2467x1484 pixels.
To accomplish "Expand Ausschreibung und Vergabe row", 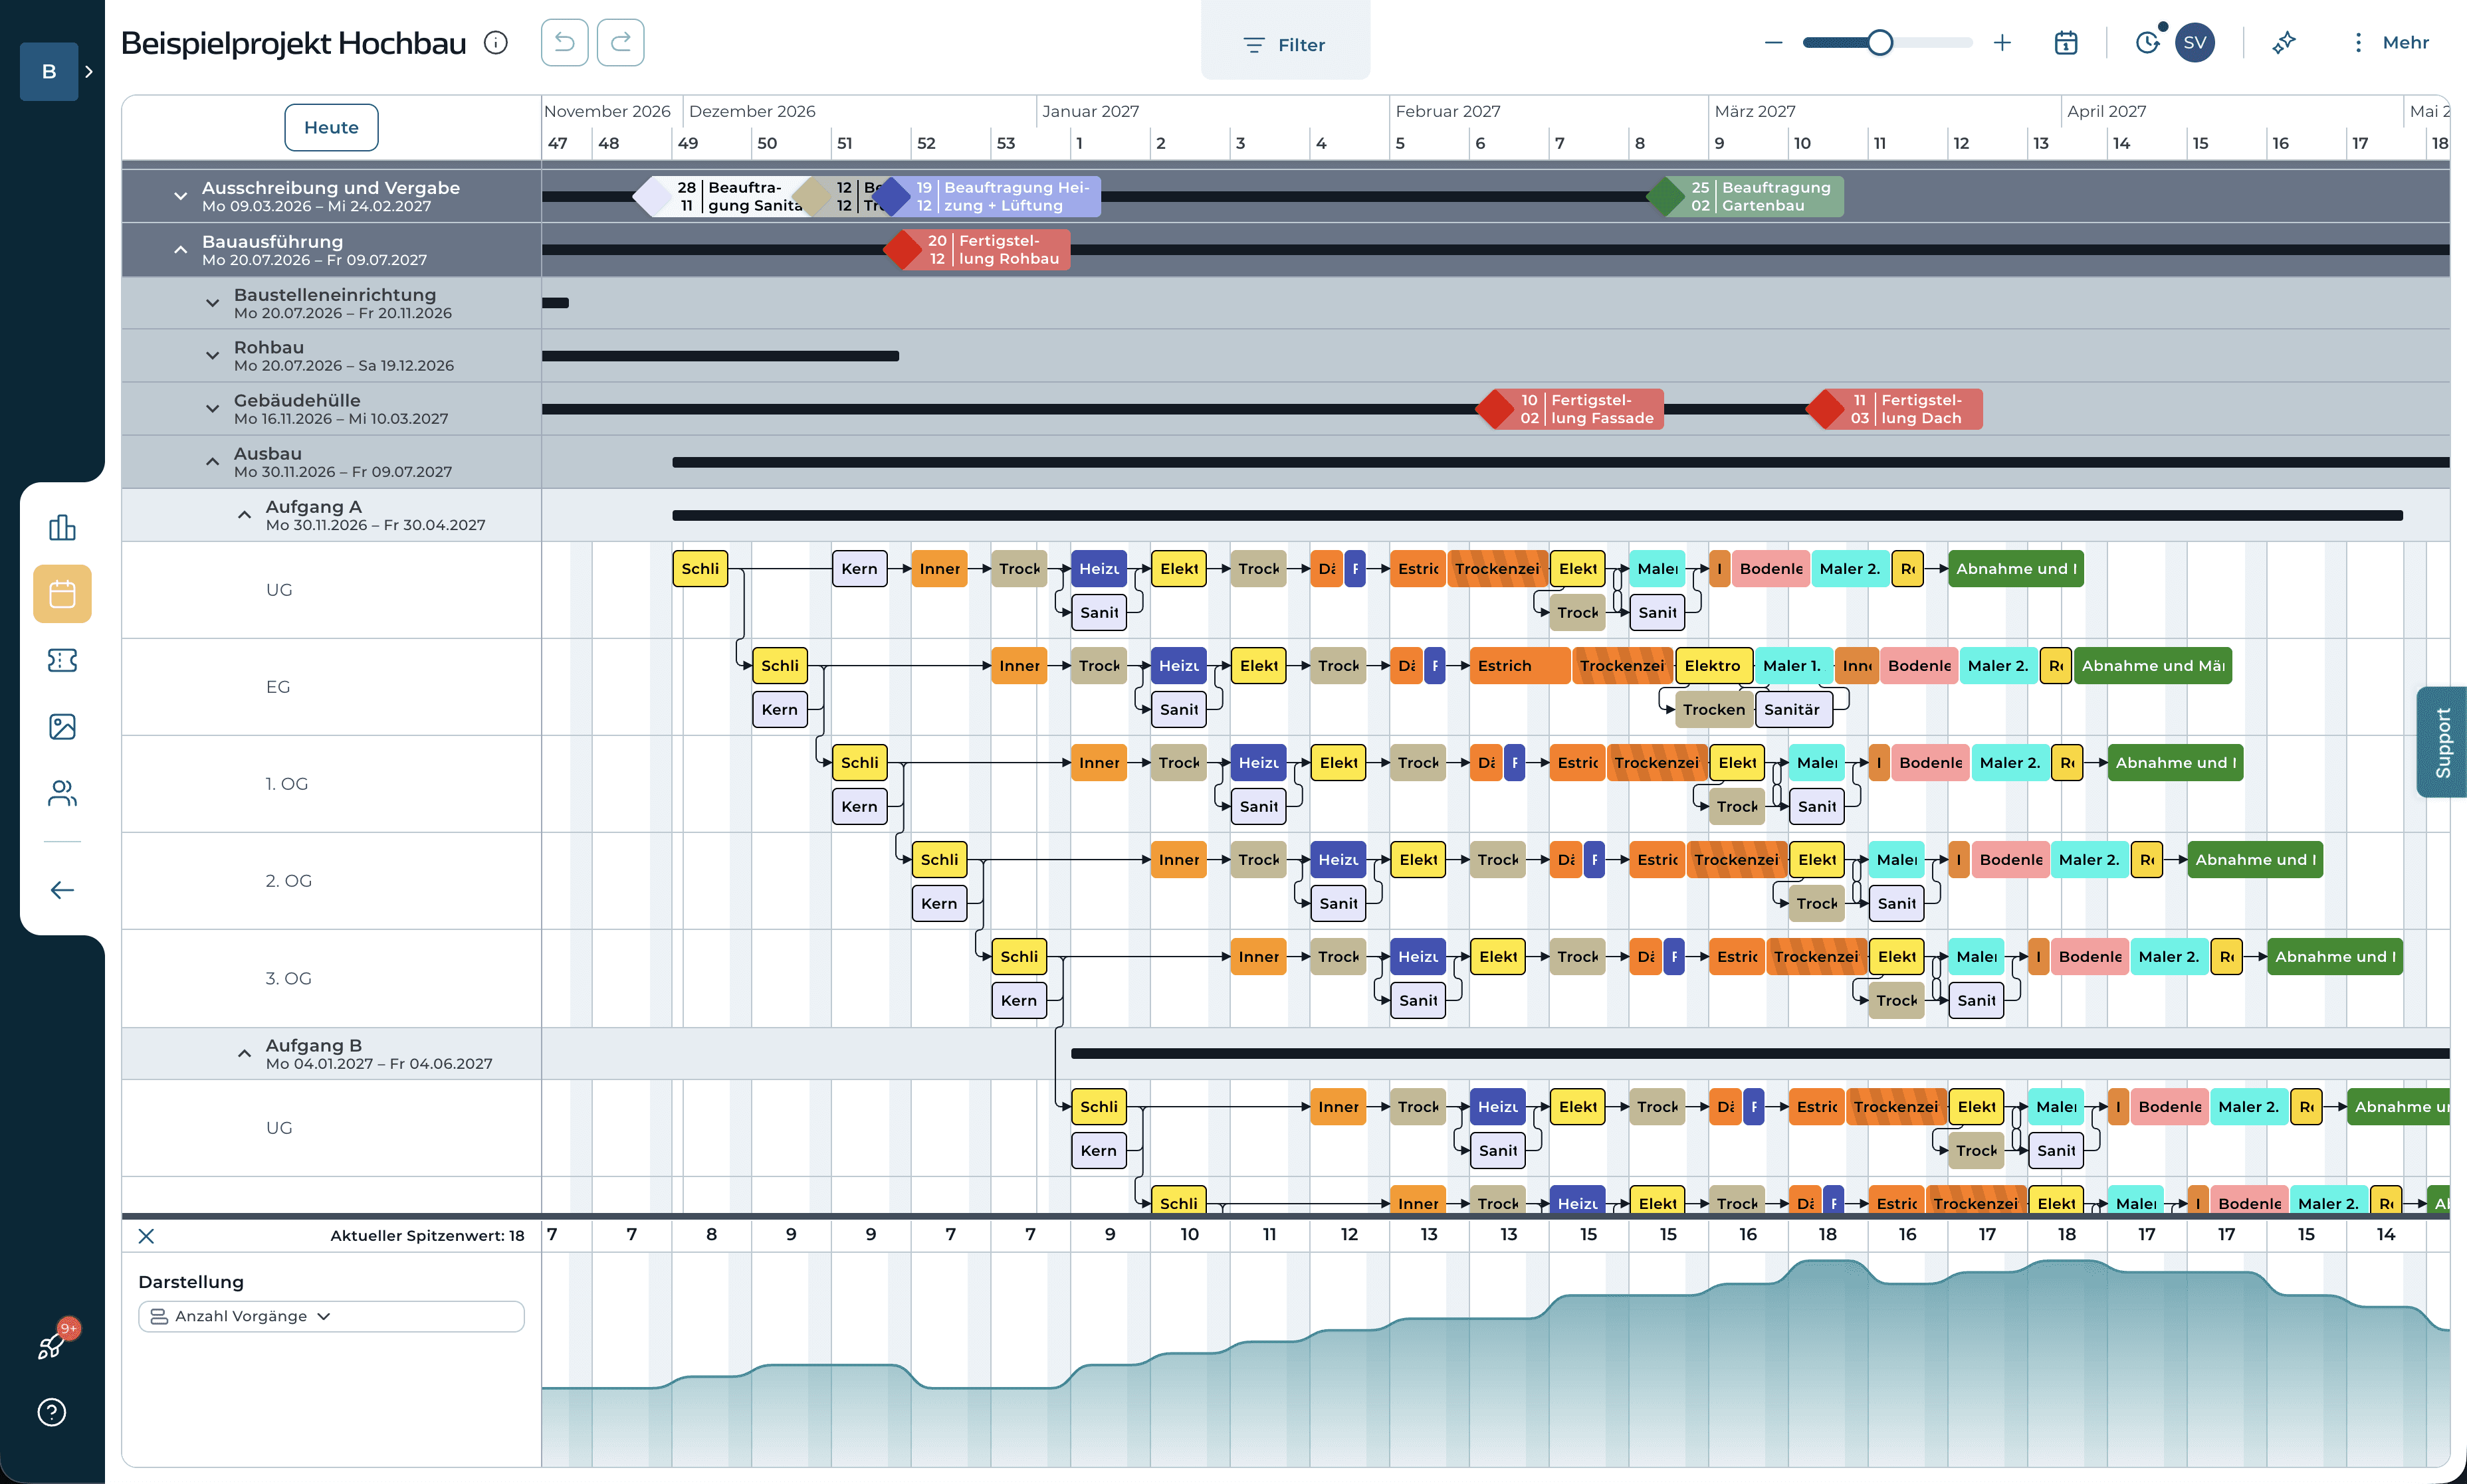I will (x=180, y=196).
